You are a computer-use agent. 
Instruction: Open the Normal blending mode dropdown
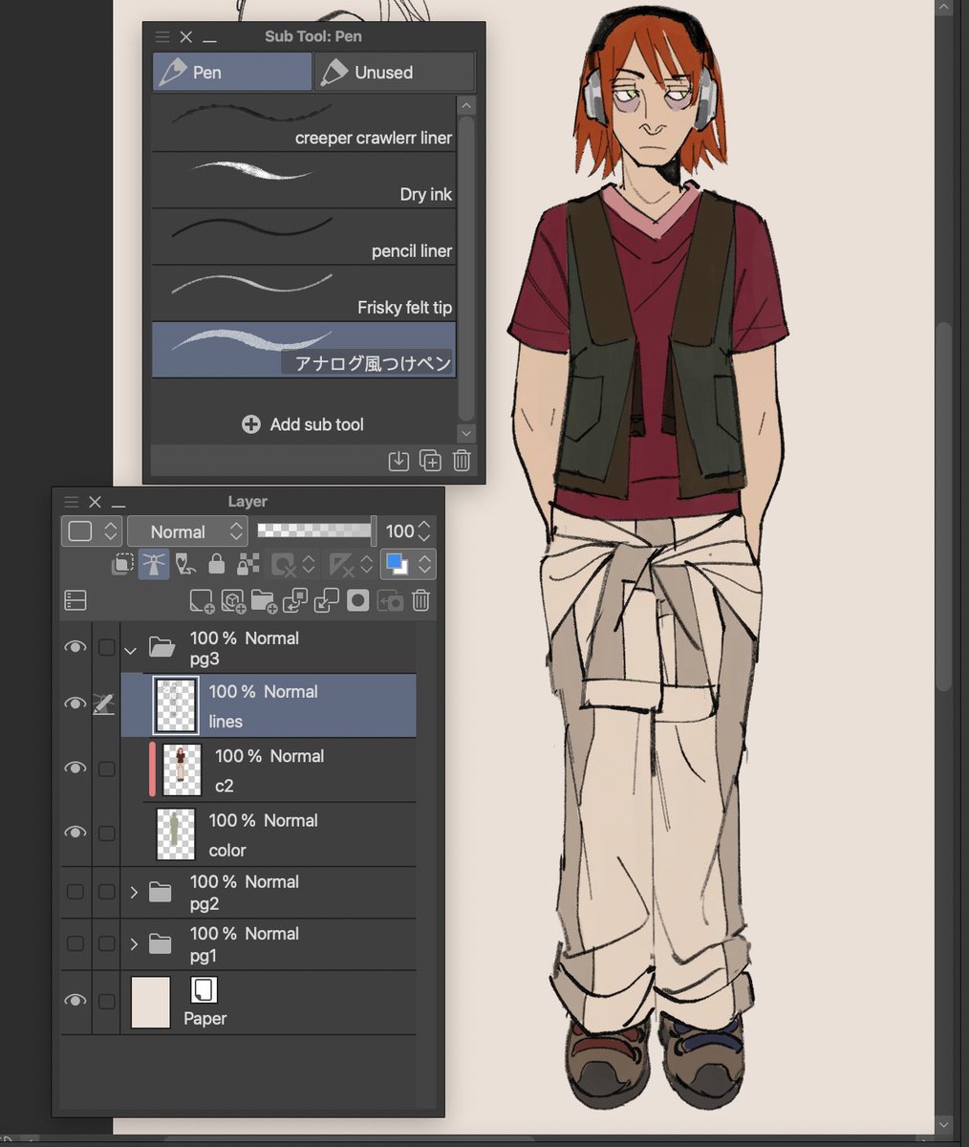click(187, 531)
